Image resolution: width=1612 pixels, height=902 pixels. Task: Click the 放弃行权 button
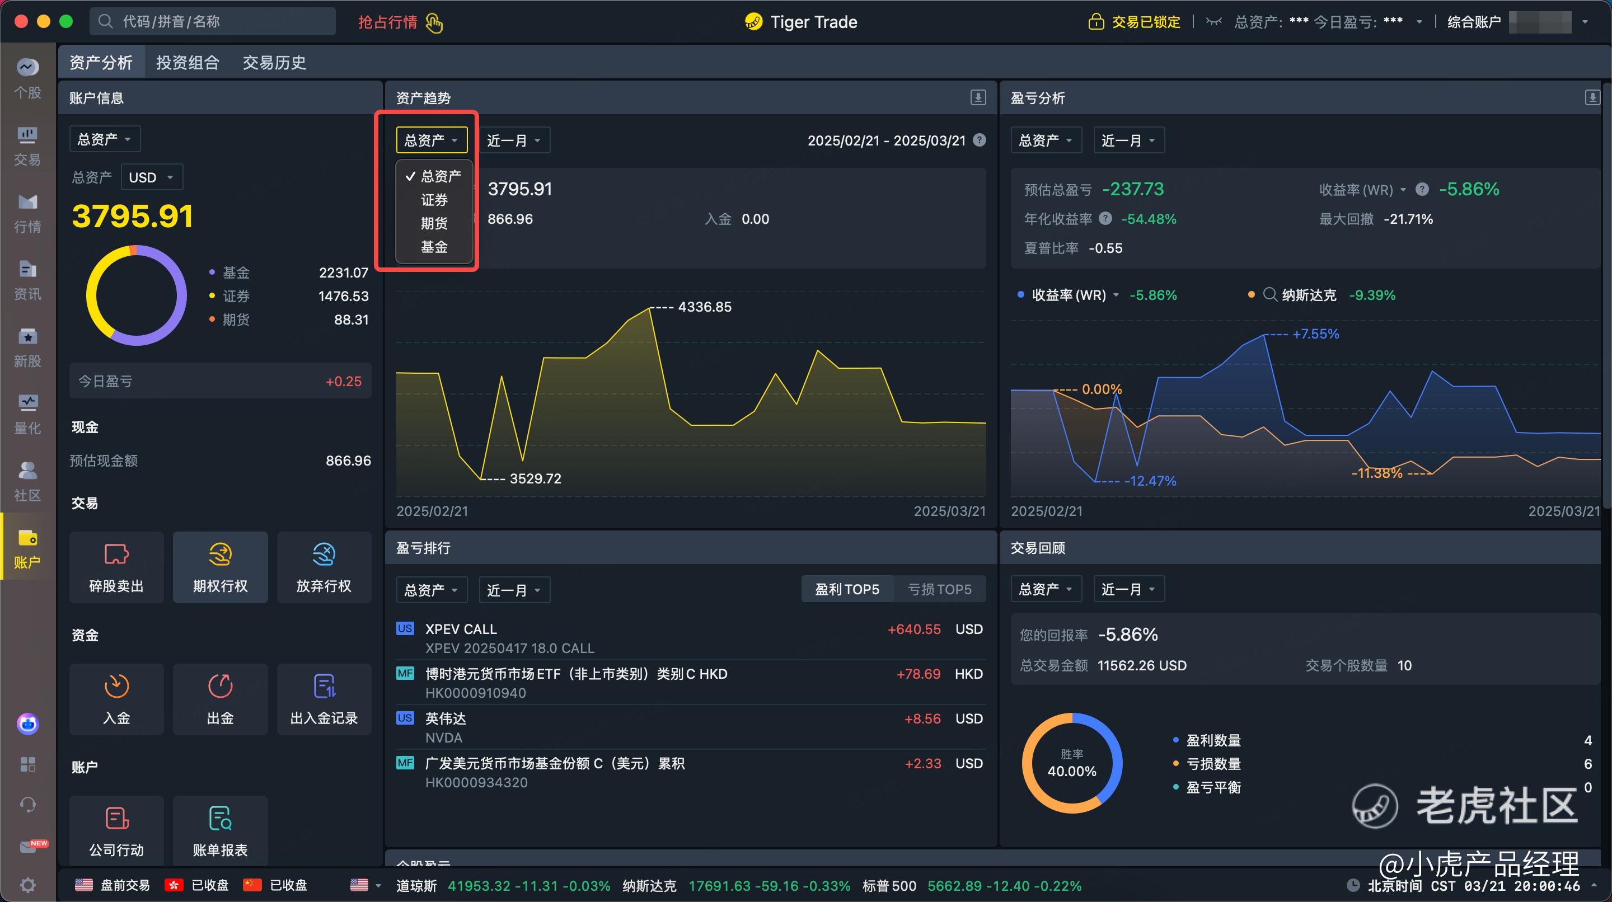pos(324,567)
